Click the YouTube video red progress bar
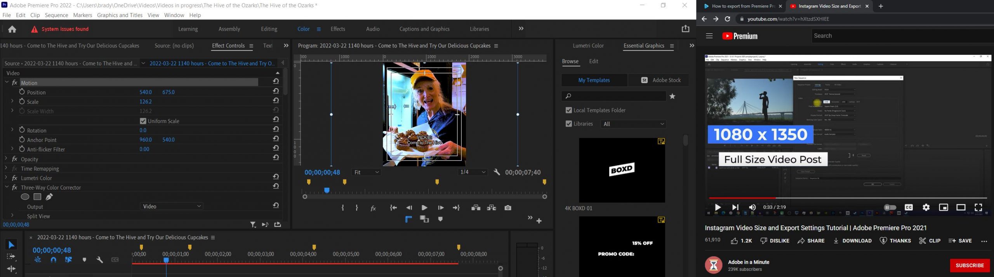The image size is (994, 277). [742, 198]
